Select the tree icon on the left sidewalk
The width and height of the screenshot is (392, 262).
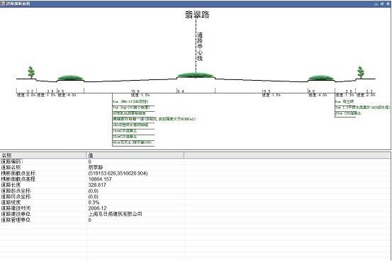pos(31,72)
